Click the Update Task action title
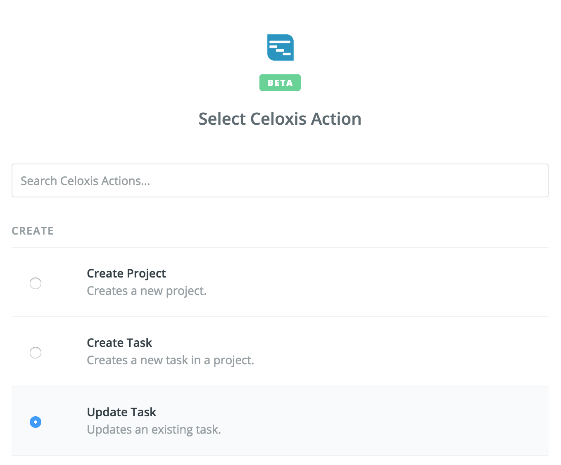561x465 pixels. pyautogui.click(x=121, y=412)
